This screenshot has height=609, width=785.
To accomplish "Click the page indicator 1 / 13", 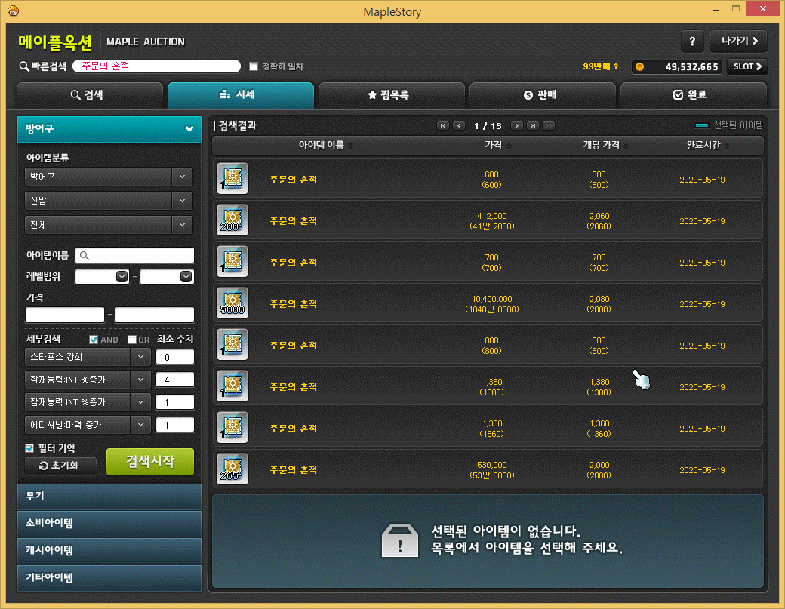I will tap(488, 126).
